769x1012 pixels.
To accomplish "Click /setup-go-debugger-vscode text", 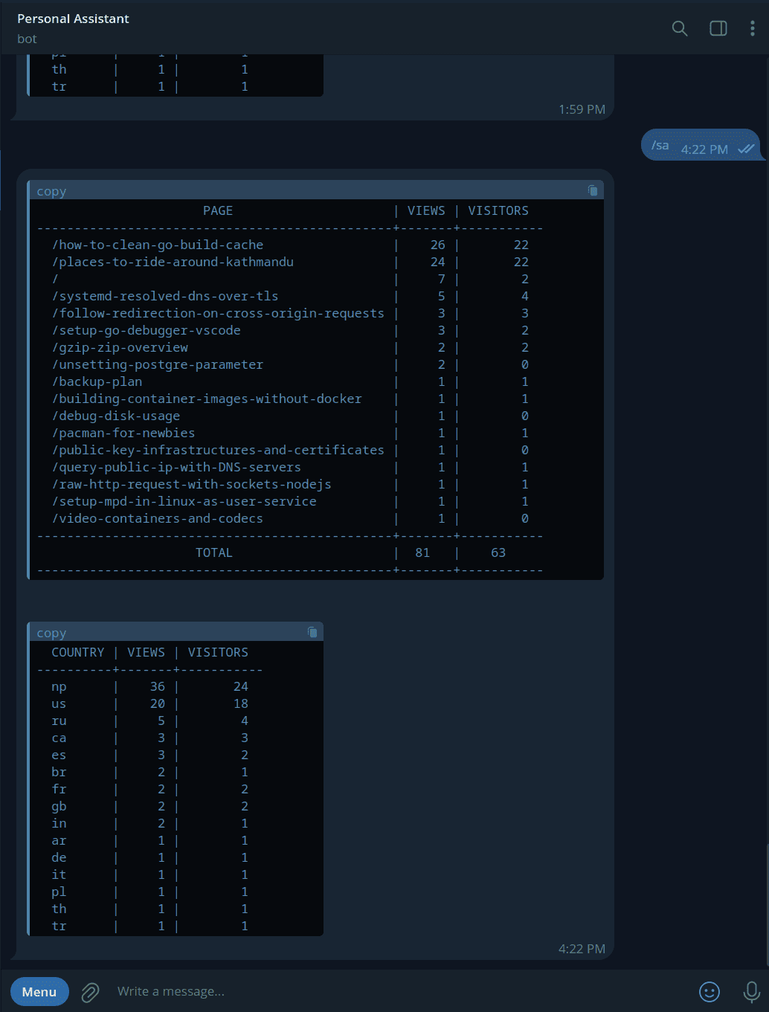I will click(x=146, y=330).
